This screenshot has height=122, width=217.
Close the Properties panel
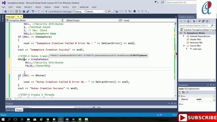[x=214, y=85]
